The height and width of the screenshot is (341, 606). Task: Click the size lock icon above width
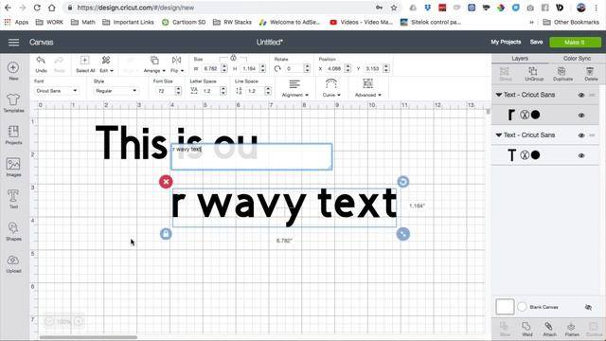(x=233, y=58)
